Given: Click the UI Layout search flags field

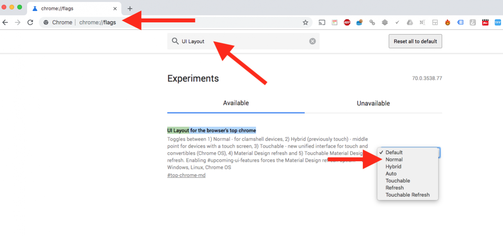Looking at the screenshot, I should click(x=243, y=41).
